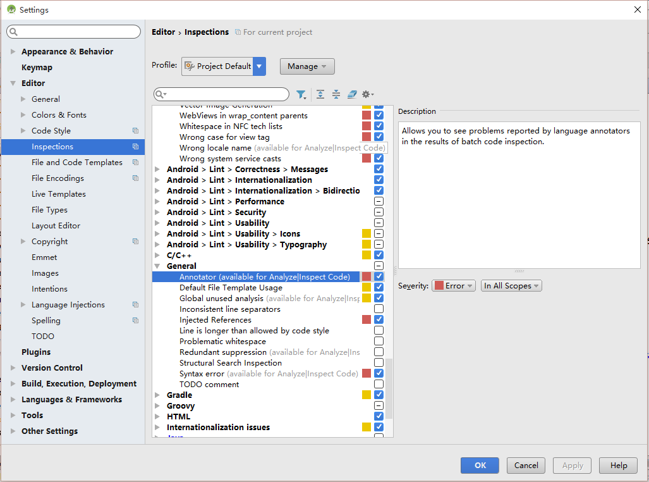
Task: Collapse the General inspections group
Action: (x=157, y=266)
